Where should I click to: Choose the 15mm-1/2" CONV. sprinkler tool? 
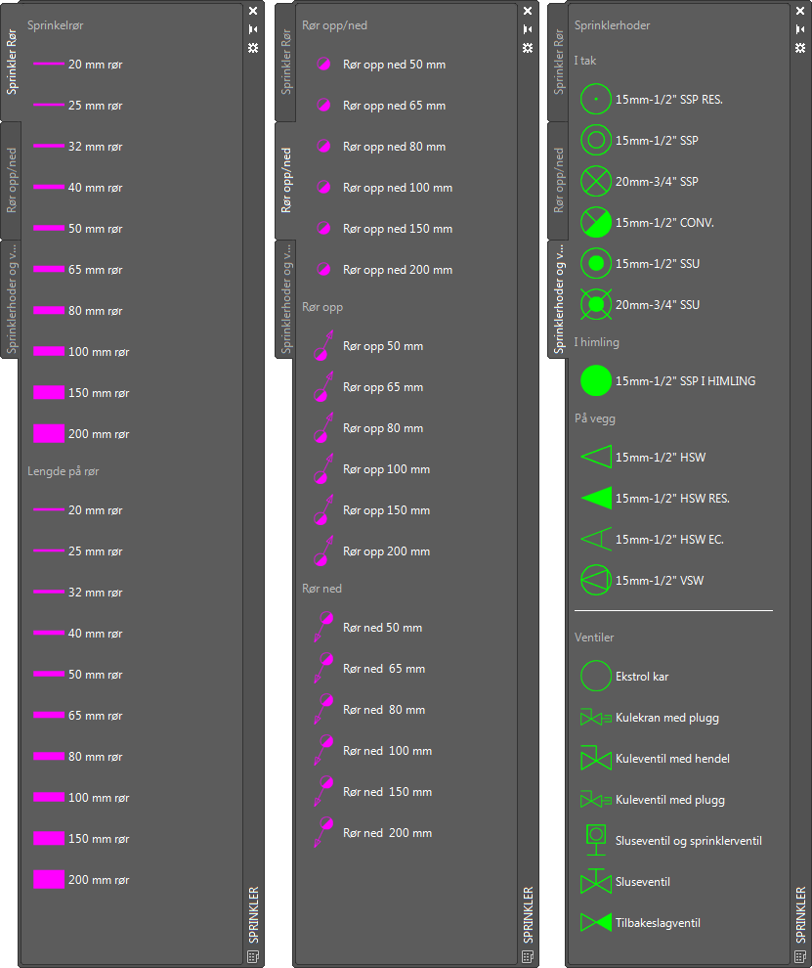[596, 223]
